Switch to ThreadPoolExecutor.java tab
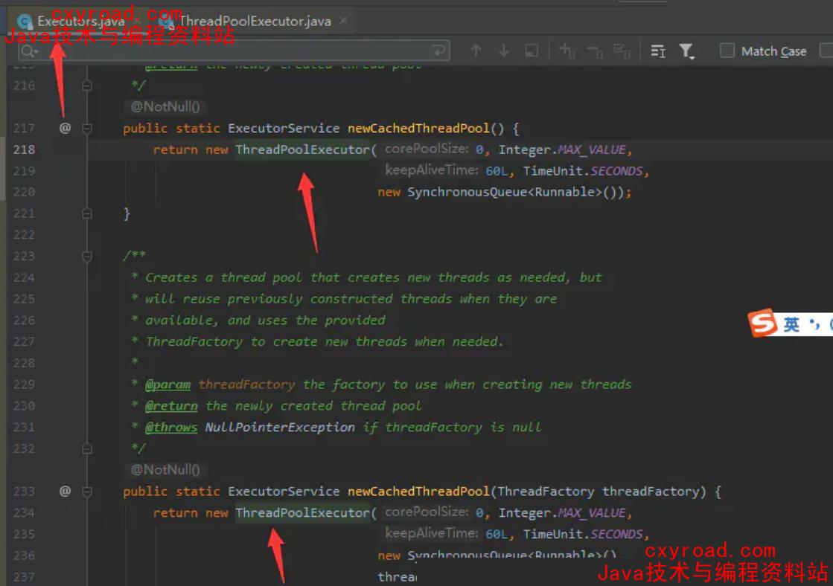833x586 pixels. click(253, 21)
